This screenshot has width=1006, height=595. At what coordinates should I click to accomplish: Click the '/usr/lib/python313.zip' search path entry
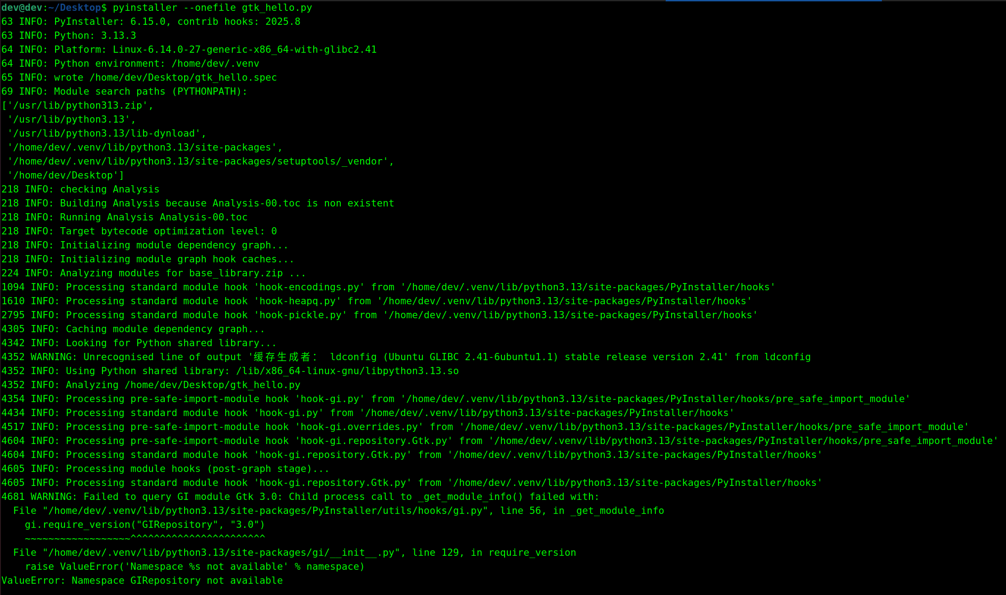(x=77, y=105)
